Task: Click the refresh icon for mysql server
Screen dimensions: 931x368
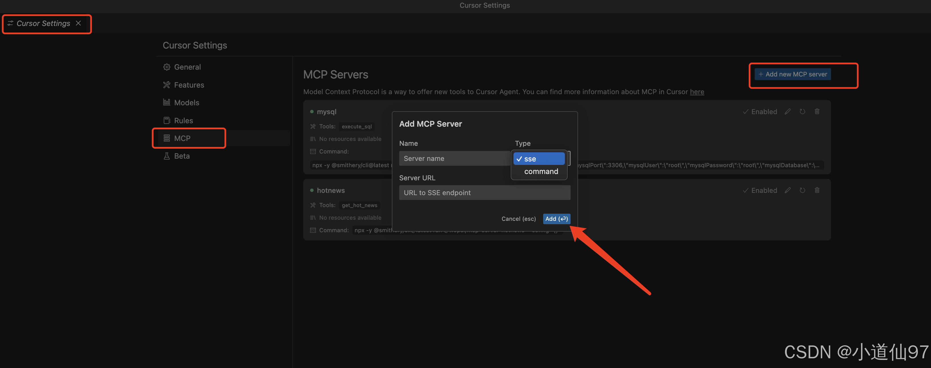Action: pyautogui.click(x=802, y=112)
